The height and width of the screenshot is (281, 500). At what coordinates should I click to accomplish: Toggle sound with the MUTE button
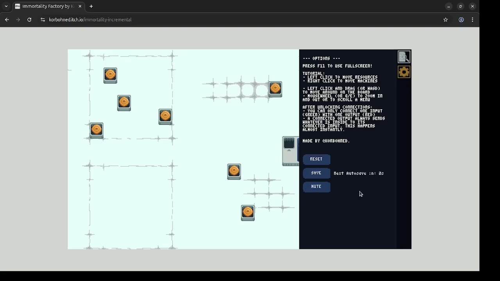316,187
